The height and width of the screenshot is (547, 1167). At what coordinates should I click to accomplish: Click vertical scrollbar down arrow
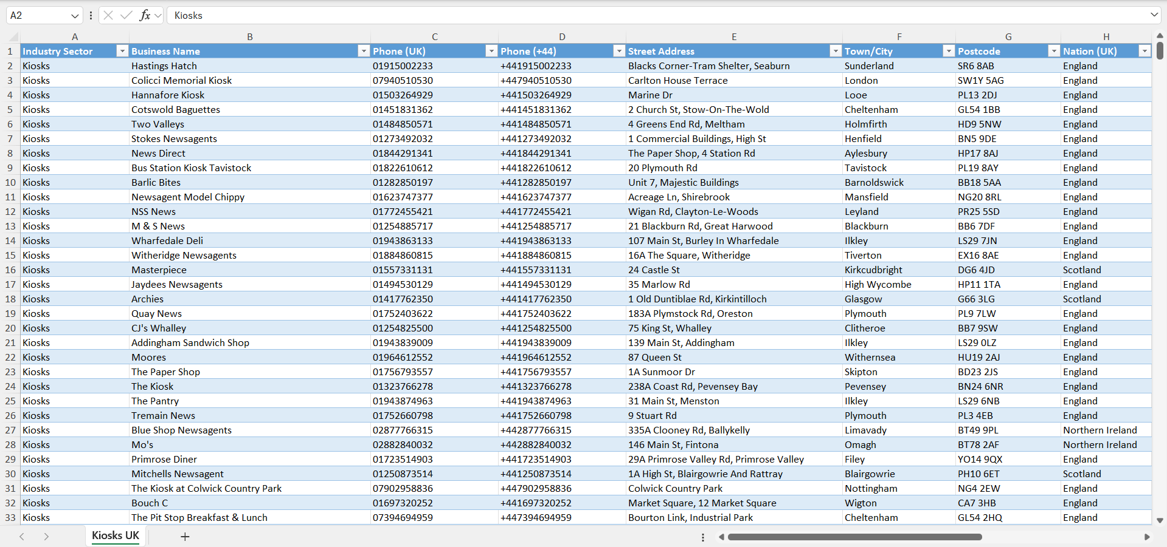tap(1160, 520)
